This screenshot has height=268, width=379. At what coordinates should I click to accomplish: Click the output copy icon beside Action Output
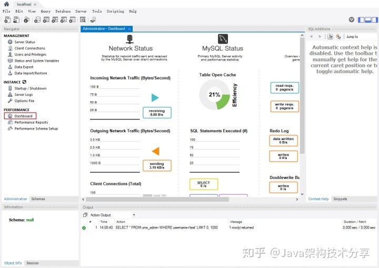pyautogui.click(x=85, y=215)
